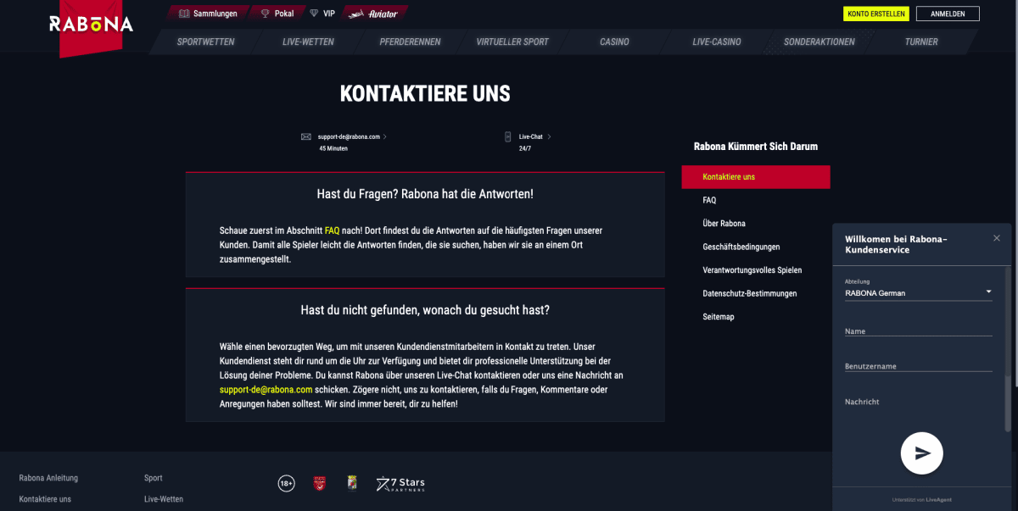This screenshot has height=511, width=1018.
Task: Click the 7 Stars Partners logo
Action: 400,484
